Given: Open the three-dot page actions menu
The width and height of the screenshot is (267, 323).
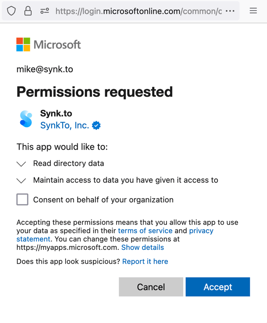Looking at the screenshot, I should click(x=230, y=11).
